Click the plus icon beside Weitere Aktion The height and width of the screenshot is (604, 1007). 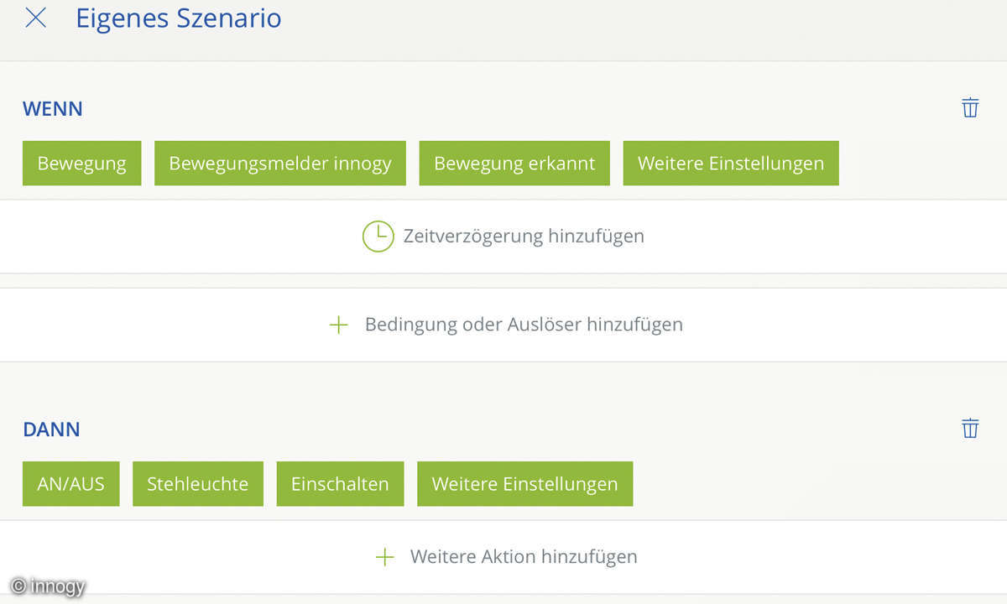click(x=384, y=557)
